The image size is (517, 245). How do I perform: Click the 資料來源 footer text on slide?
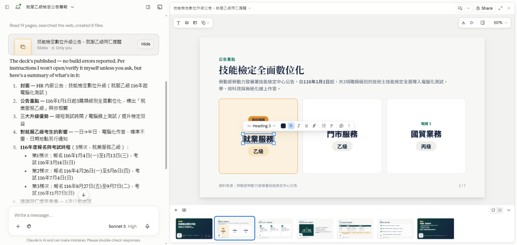[258, 186]
